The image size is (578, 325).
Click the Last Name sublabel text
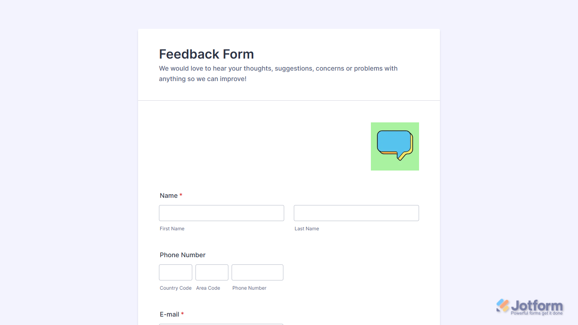click(x=307, y=228)
